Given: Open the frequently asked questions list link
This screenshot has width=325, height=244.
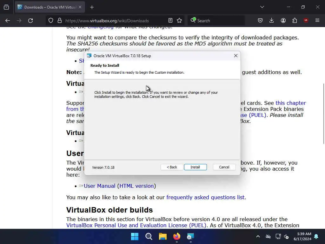Looking at the screenshot, I should click(205, 197).
